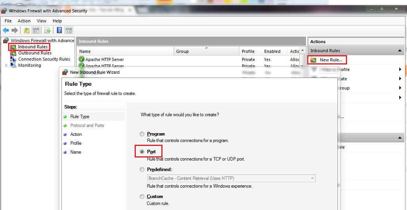Go to the Profile wizard step
The image size is (407, 210).
[76, 143]
